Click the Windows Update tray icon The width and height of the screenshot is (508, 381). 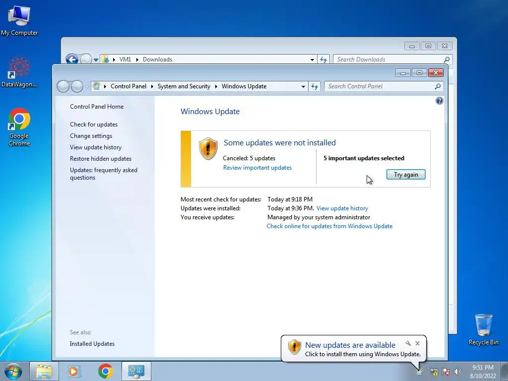point(419,372)
